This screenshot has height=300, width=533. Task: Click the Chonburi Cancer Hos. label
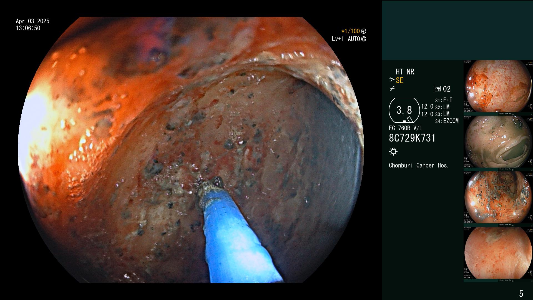tap(419, 165)
